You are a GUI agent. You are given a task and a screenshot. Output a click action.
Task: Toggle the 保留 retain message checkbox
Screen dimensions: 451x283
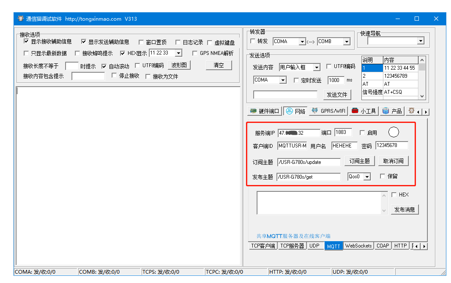point(383,177)
